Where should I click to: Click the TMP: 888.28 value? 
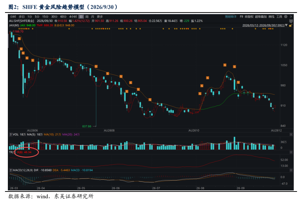pyautogui.click(x=45, y=25)
